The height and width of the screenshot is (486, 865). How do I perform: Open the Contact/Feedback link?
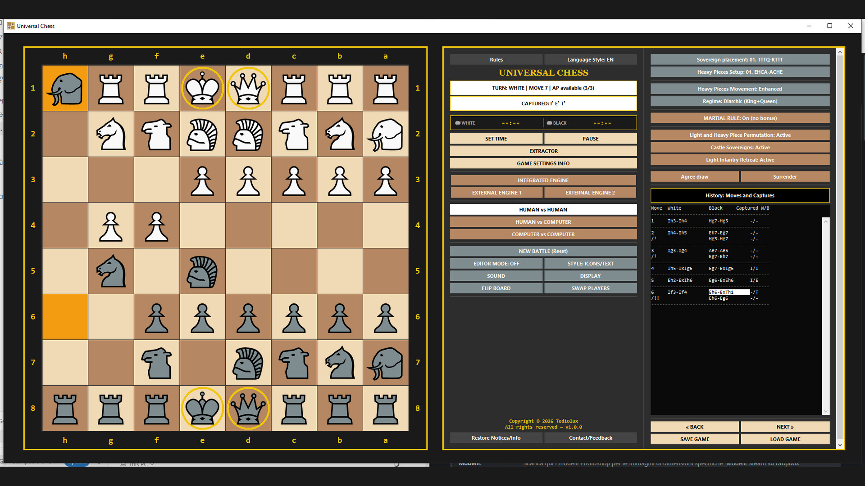coord(590,438)
